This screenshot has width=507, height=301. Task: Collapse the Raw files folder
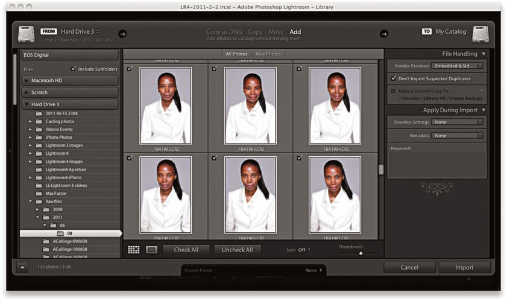coord(30,201)
